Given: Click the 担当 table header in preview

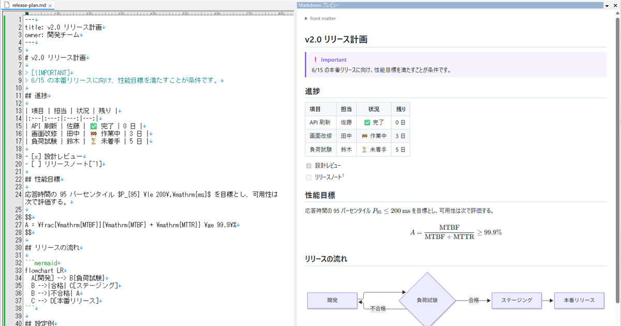Looking at the screenshot, I should tap(346, 109).
